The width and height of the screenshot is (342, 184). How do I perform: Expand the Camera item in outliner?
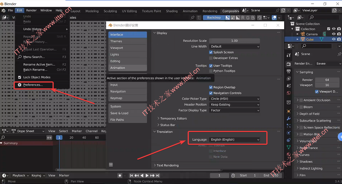[298, 34]
